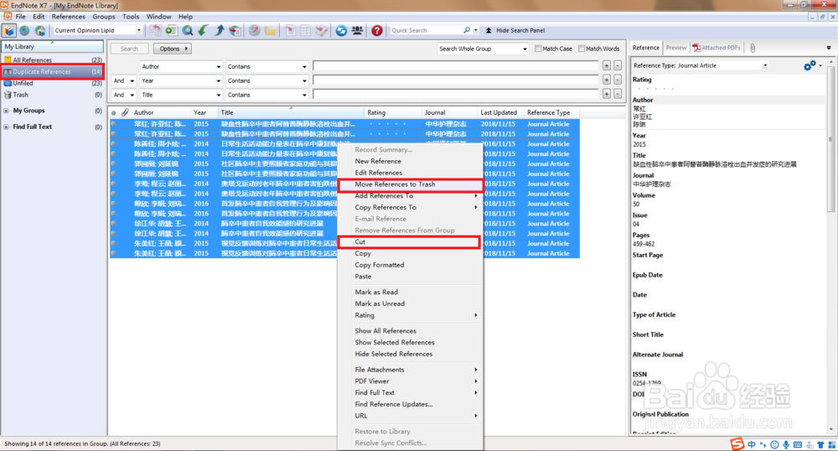Click Quick Search magnifier icon

pos(467,30)
